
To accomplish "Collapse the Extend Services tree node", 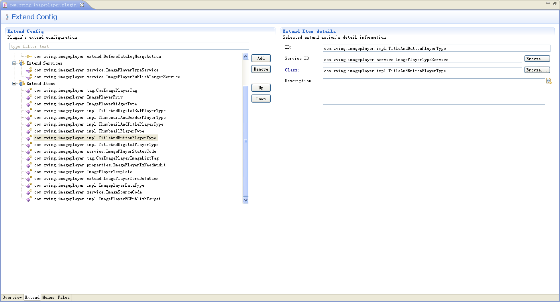I will (x=14, y=63).
